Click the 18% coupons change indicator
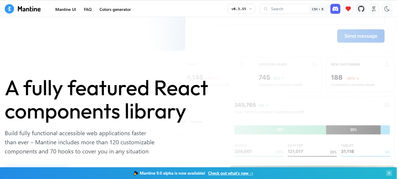This screenshot has height=179, width=397. coord(278,78)
